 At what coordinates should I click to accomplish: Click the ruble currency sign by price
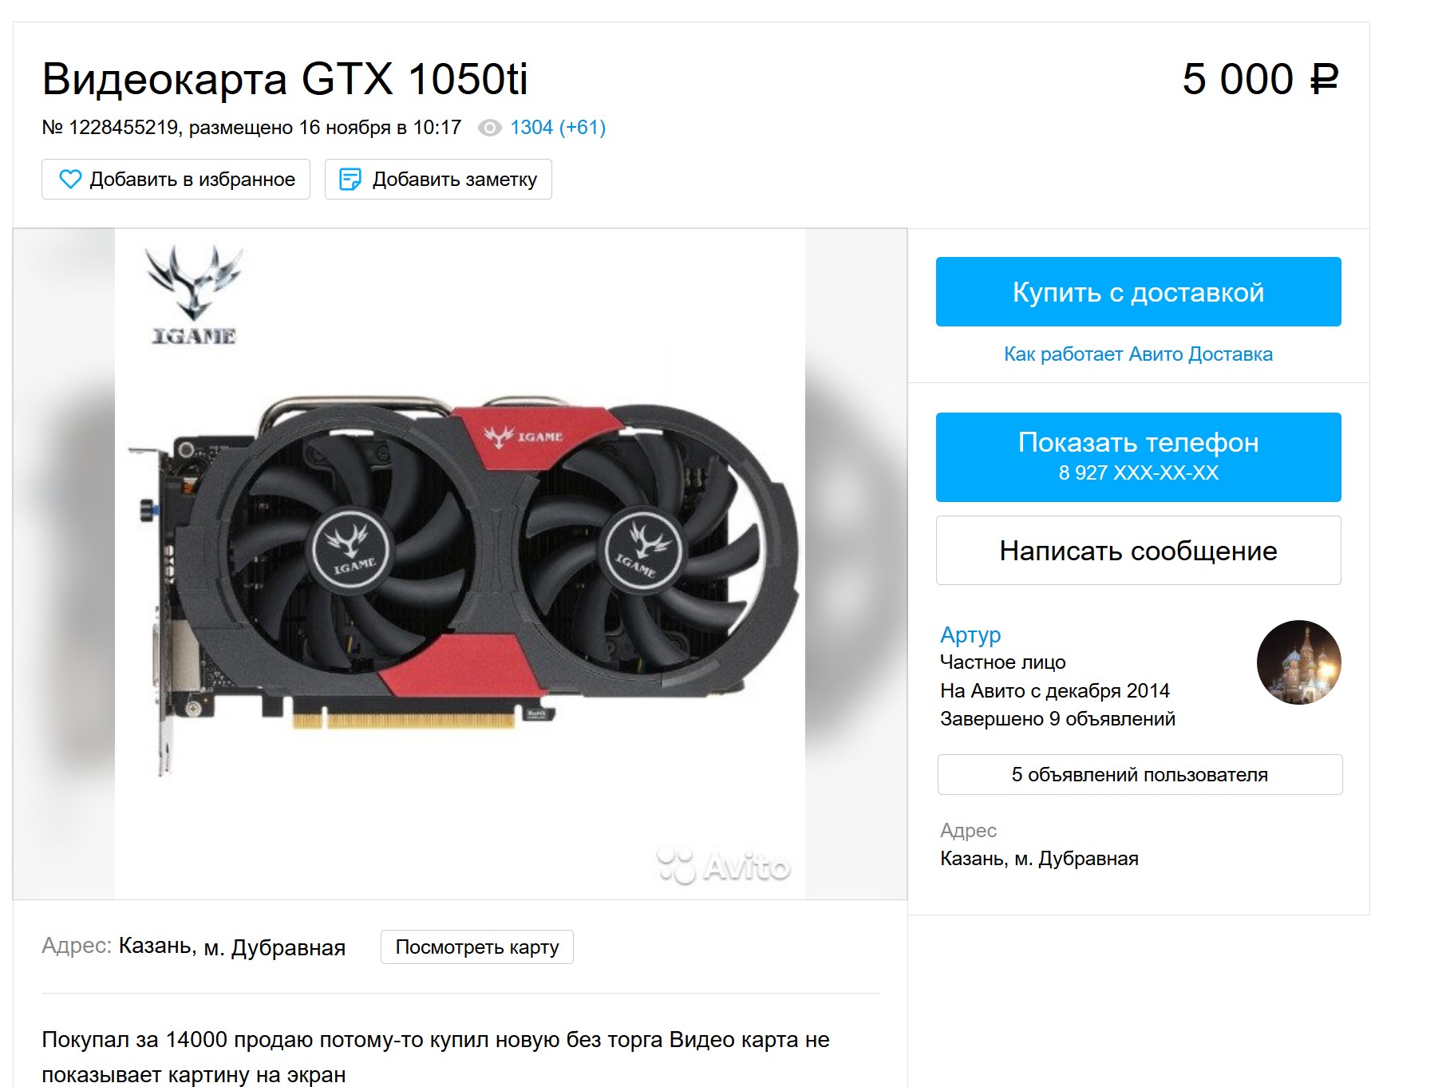(x=1324, y=79)
